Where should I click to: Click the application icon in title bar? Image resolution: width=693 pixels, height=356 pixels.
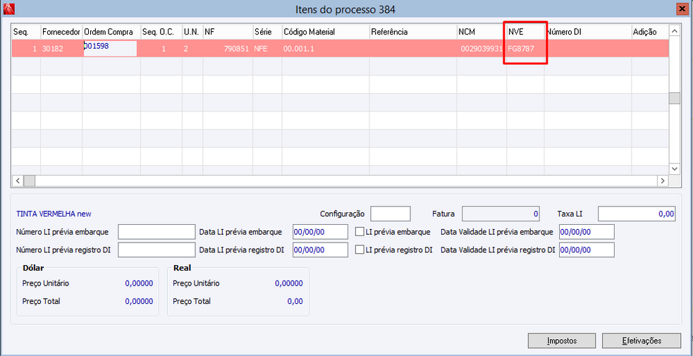[x=8, y=8]
